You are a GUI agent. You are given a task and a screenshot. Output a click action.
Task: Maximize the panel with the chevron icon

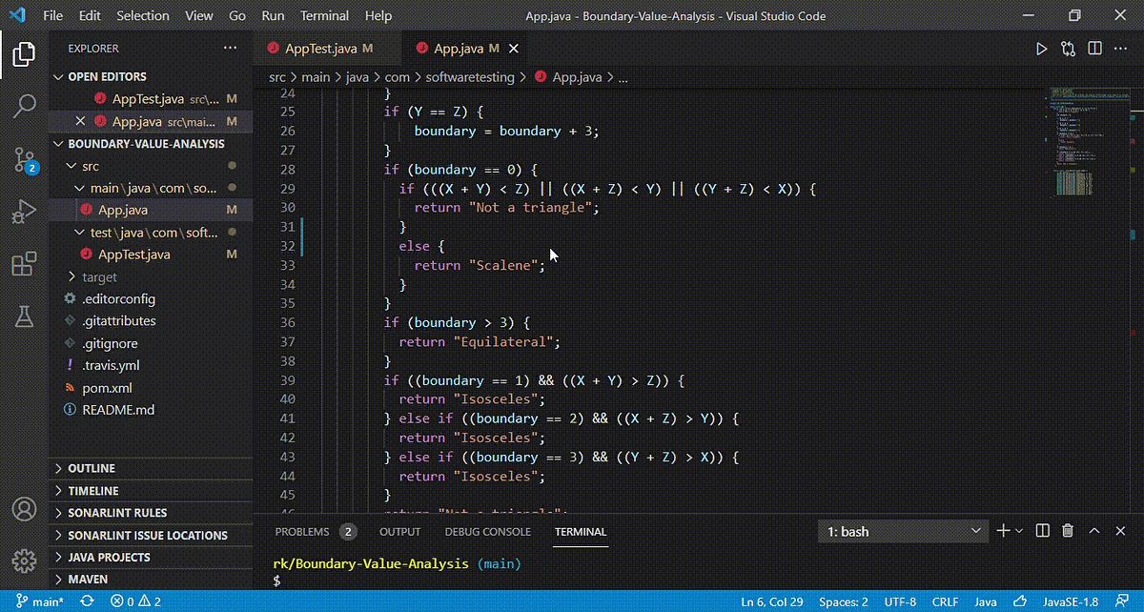tap(1093, 530)
